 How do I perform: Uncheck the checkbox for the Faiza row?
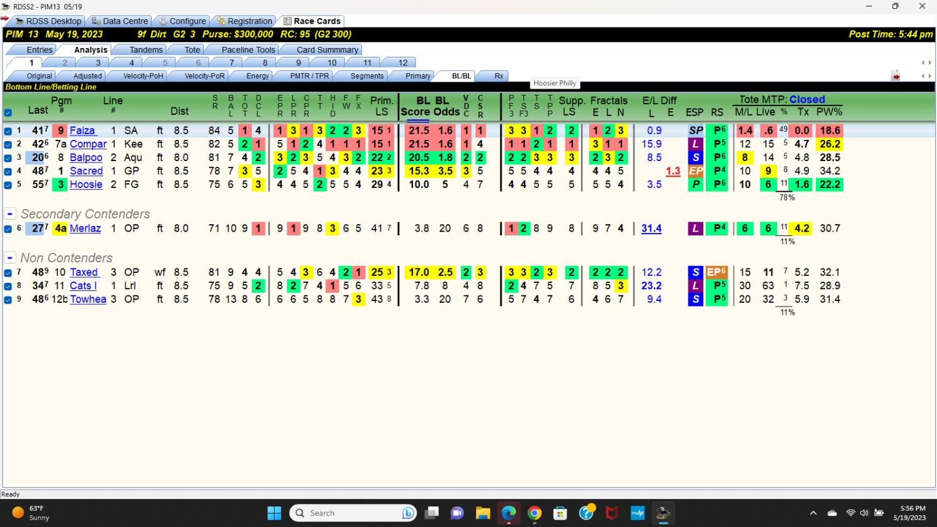(8, 131)
